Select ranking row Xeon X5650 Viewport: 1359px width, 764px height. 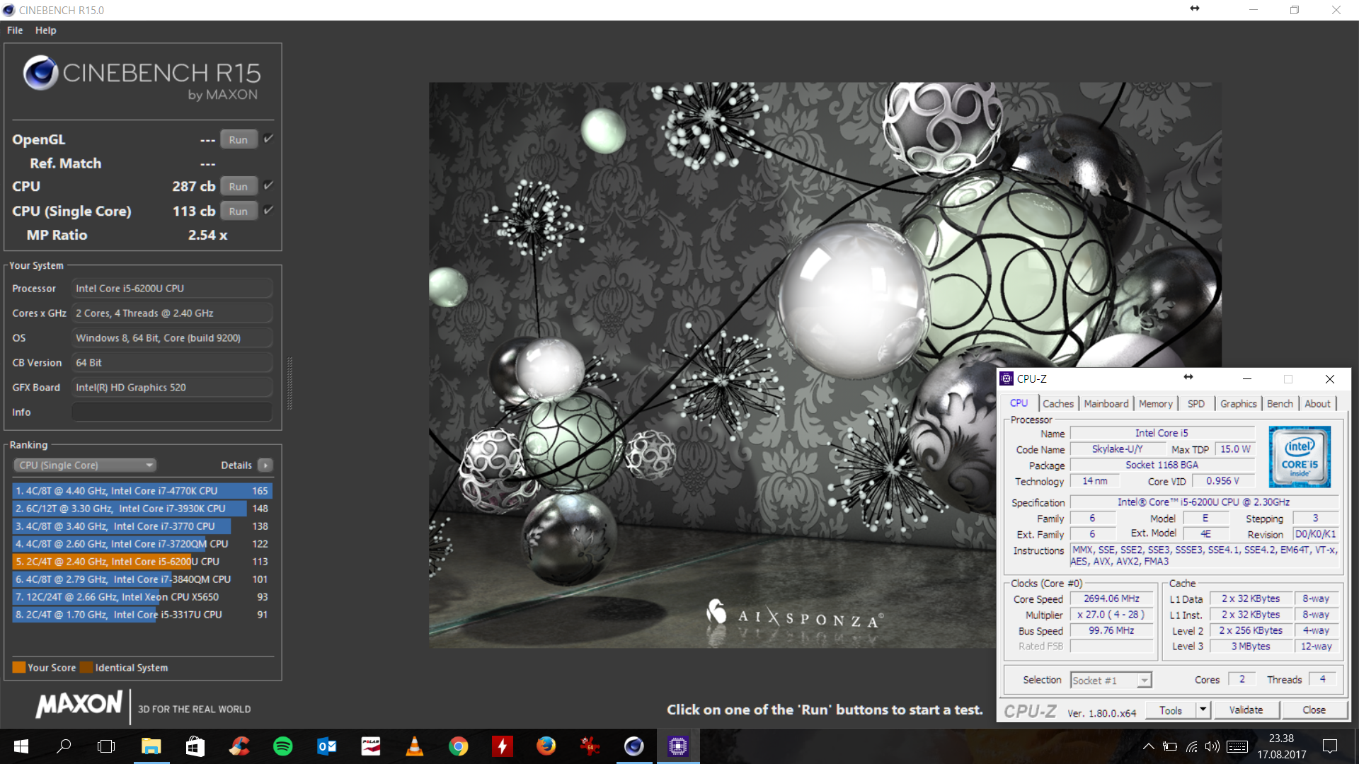pyautogui.click(x=142, y=596)
